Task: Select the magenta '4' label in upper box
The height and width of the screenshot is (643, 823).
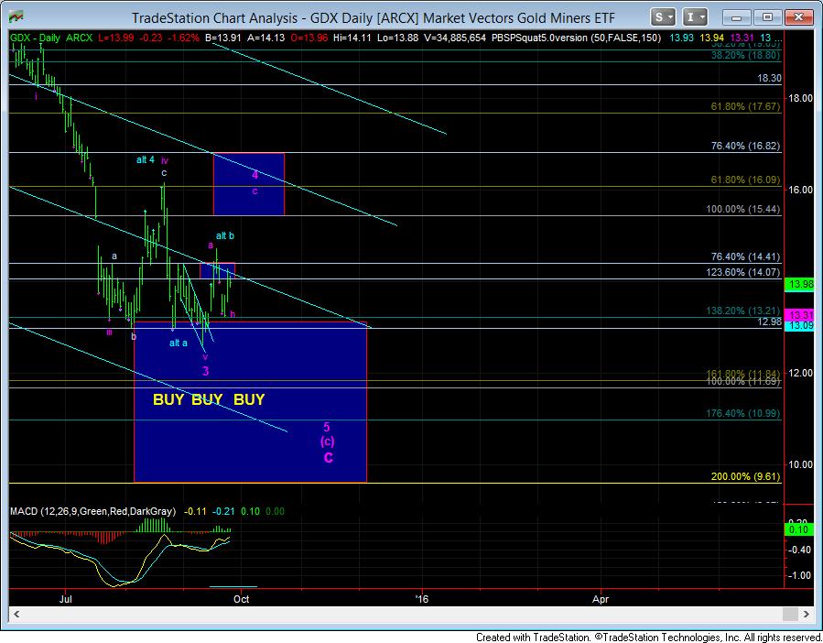Action: coord(255,175)
